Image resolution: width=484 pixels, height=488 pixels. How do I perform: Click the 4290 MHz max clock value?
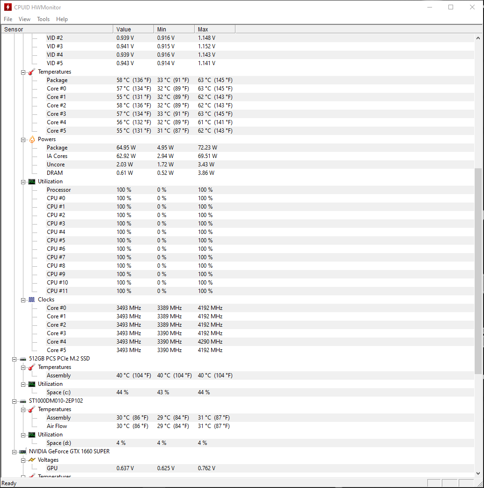pyautogui.click(x=210, y=342)
